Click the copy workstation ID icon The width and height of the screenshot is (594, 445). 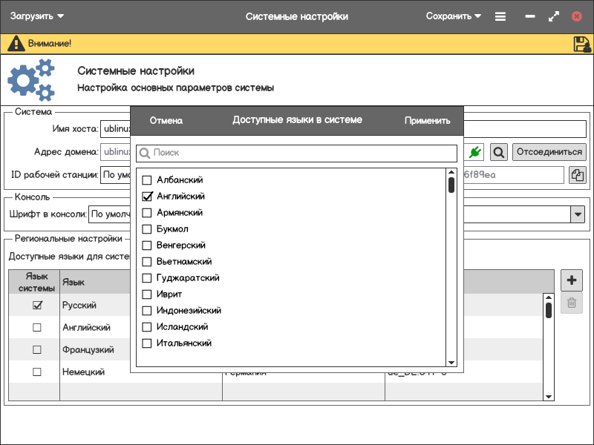pos(577,175)
